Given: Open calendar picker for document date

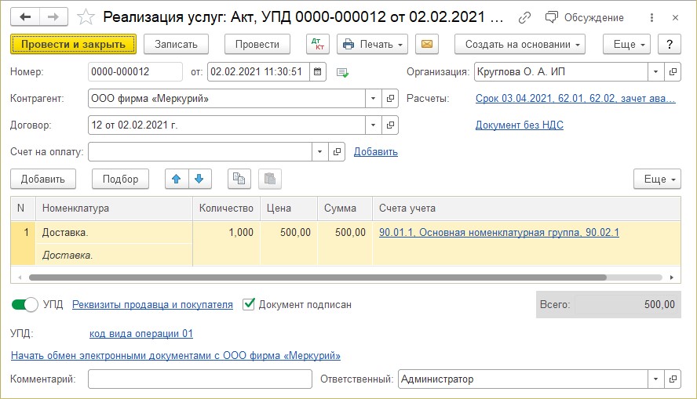Looking at the screenshot, I should click(317, 72).
